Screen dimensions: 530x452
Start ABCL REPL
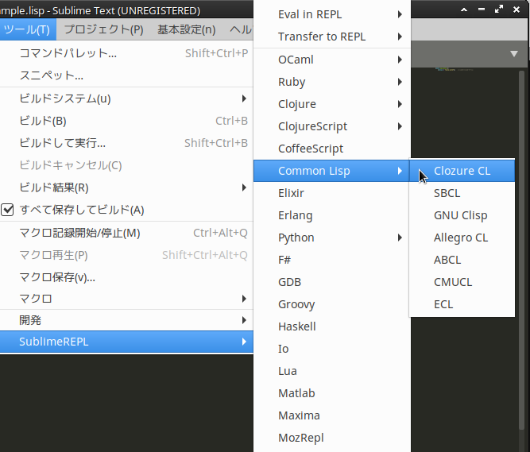click(462, 260)
